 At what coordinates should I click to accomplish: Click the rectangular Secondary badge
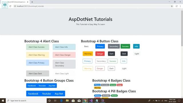coord(105,85)
